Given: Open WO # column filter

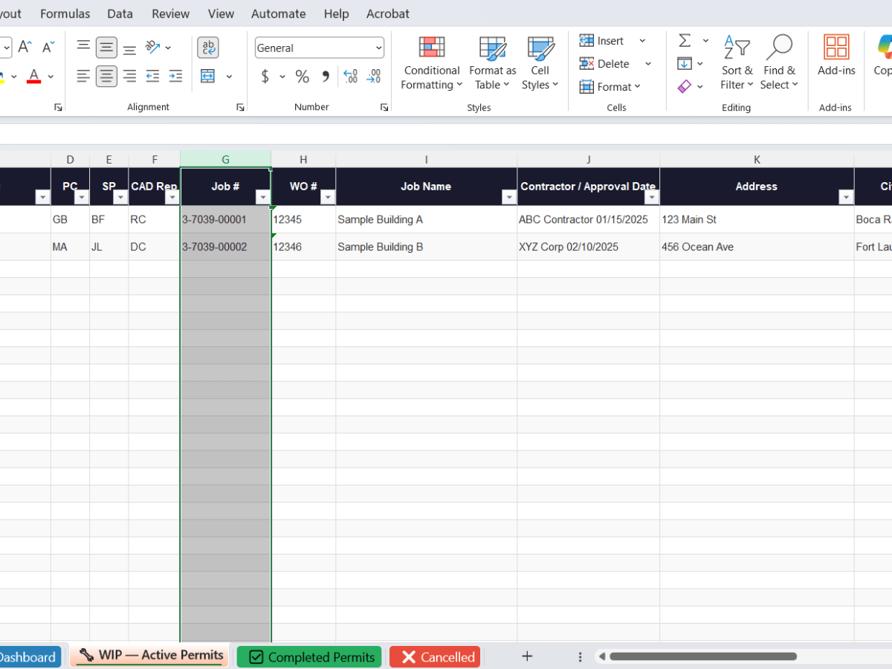Looking at the screenshot, I should [327, 197].
